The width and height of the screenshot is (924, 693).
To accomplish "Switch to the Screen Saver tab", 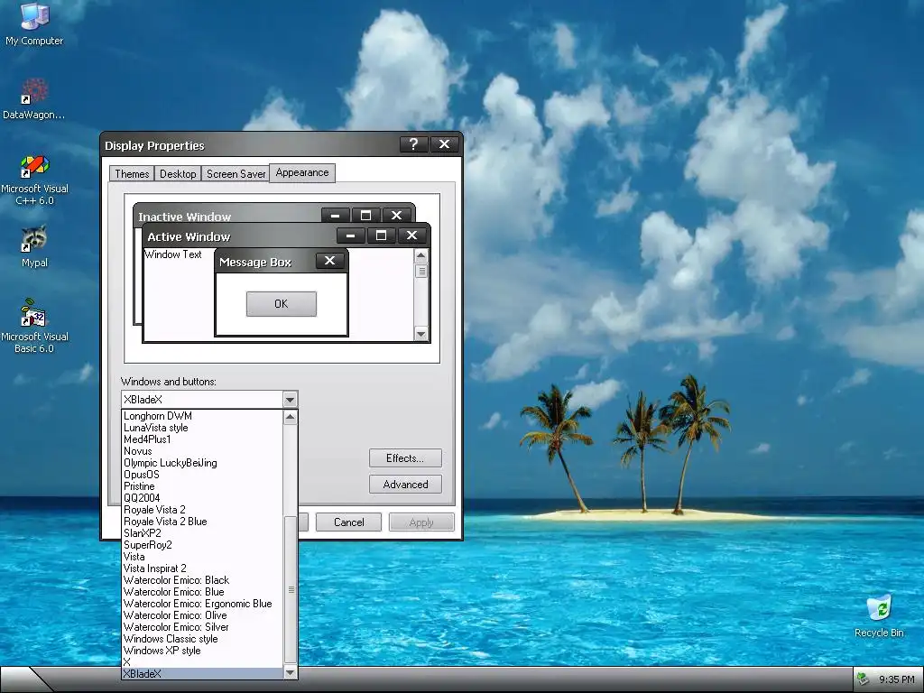I will click(x=236, y=174).
